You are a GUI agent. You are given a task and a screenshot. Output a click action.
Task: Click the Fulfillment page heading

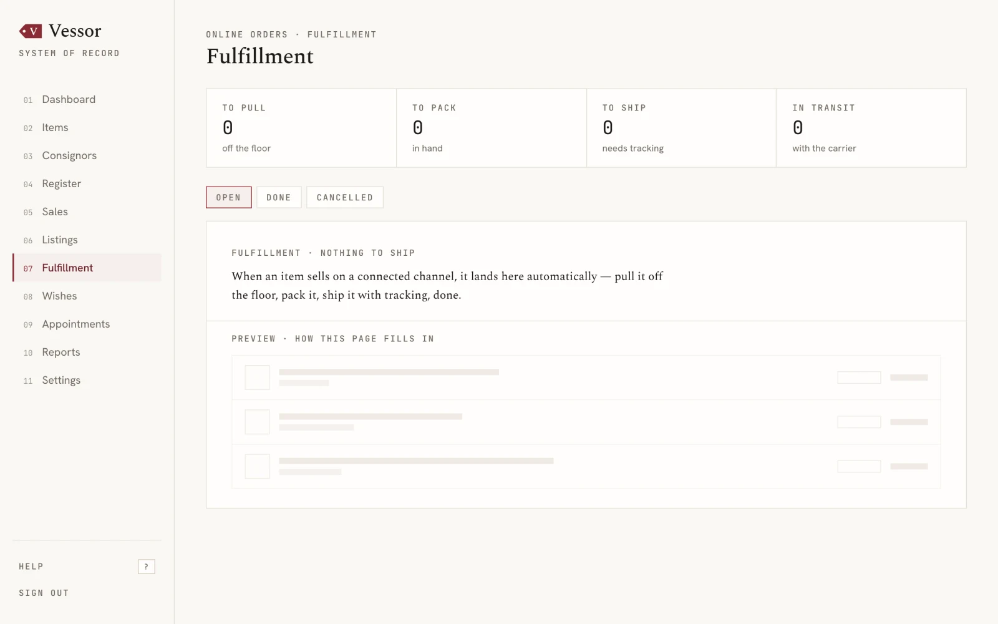(260, 56)
